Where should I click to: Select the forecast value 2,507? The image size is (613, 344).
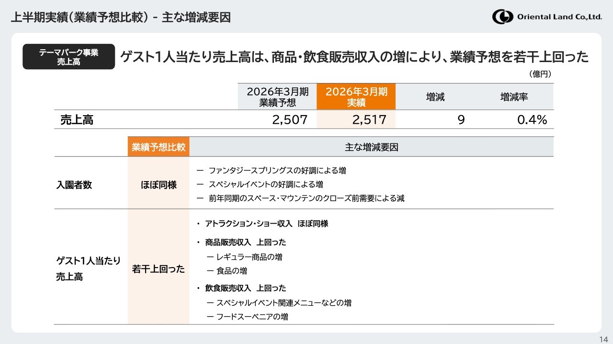pos(289,120)
